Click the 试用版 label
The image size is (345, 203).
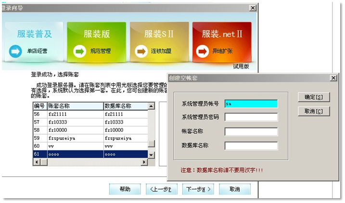241,66
